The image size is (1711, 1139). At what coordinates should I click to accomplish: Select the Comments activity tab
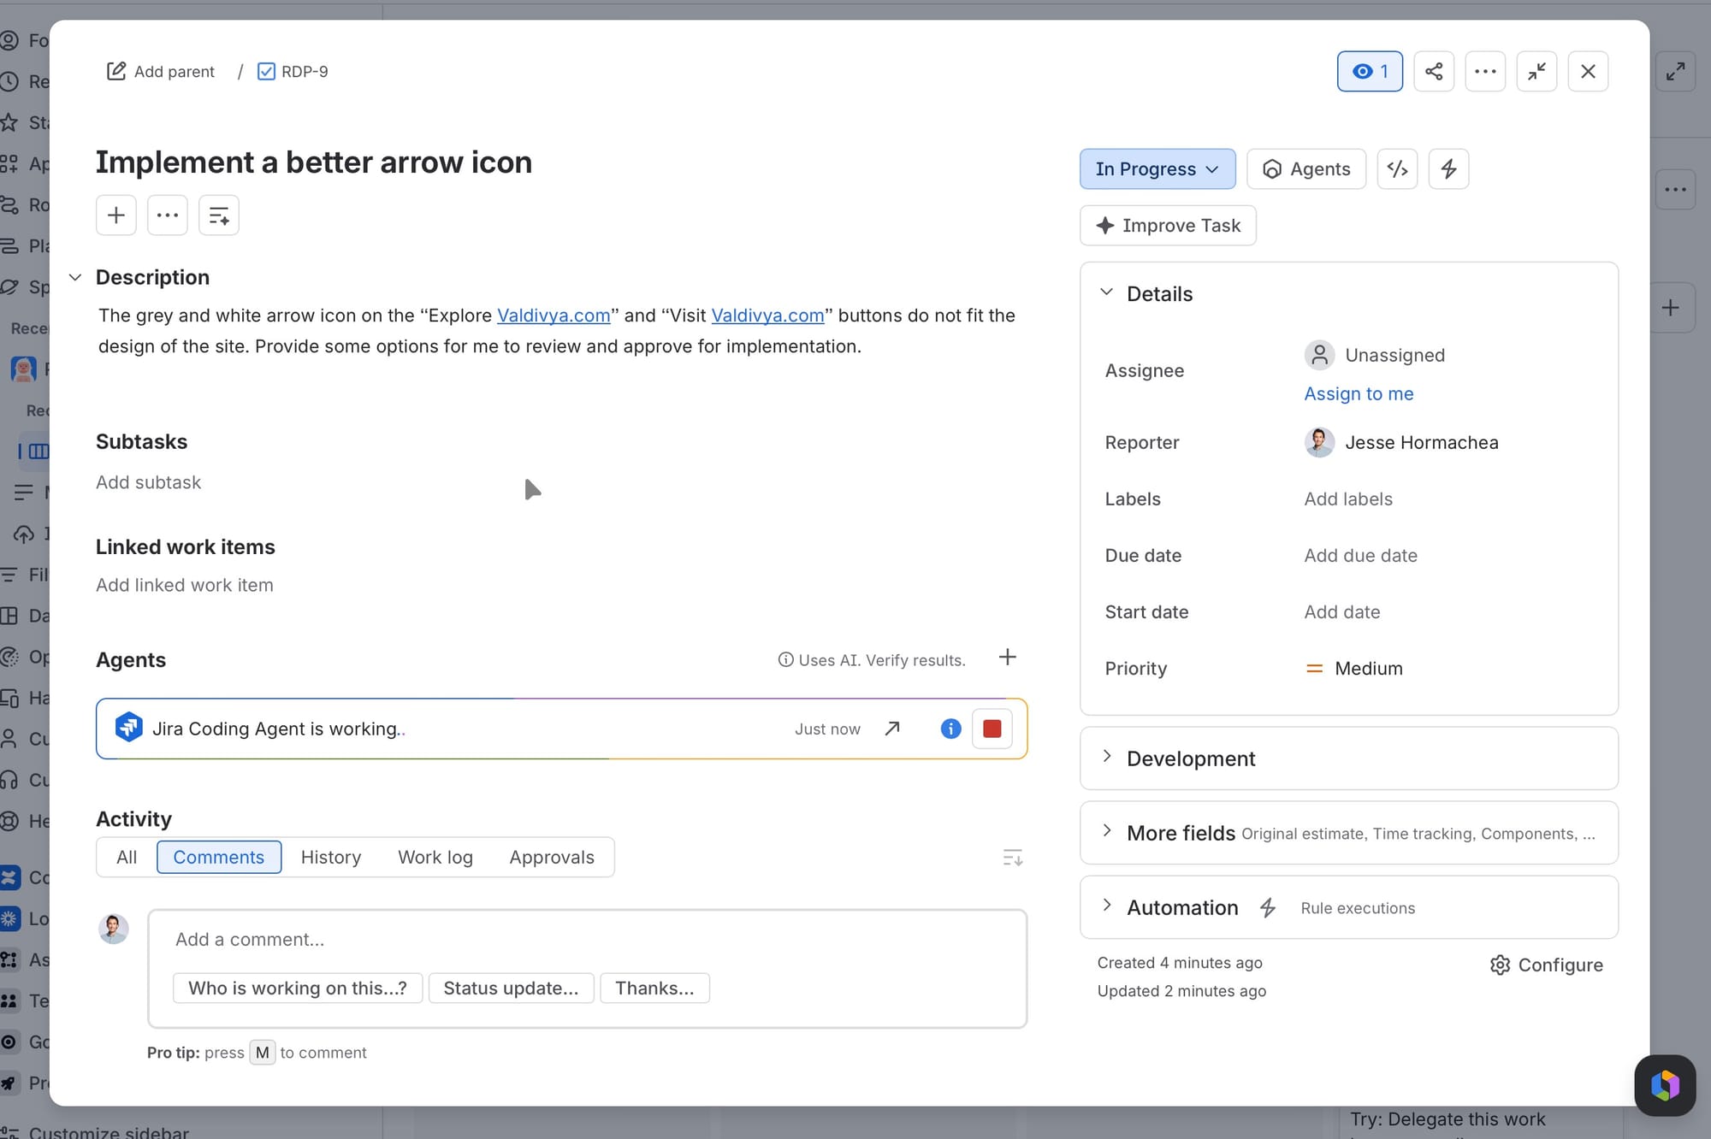click(219, 857)
